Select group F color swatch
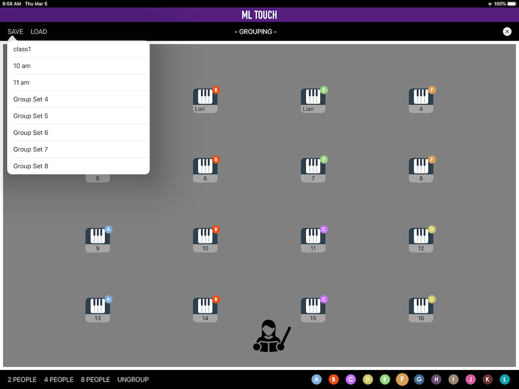The width and height of the screenshot is (519, 389). point(402,379)
